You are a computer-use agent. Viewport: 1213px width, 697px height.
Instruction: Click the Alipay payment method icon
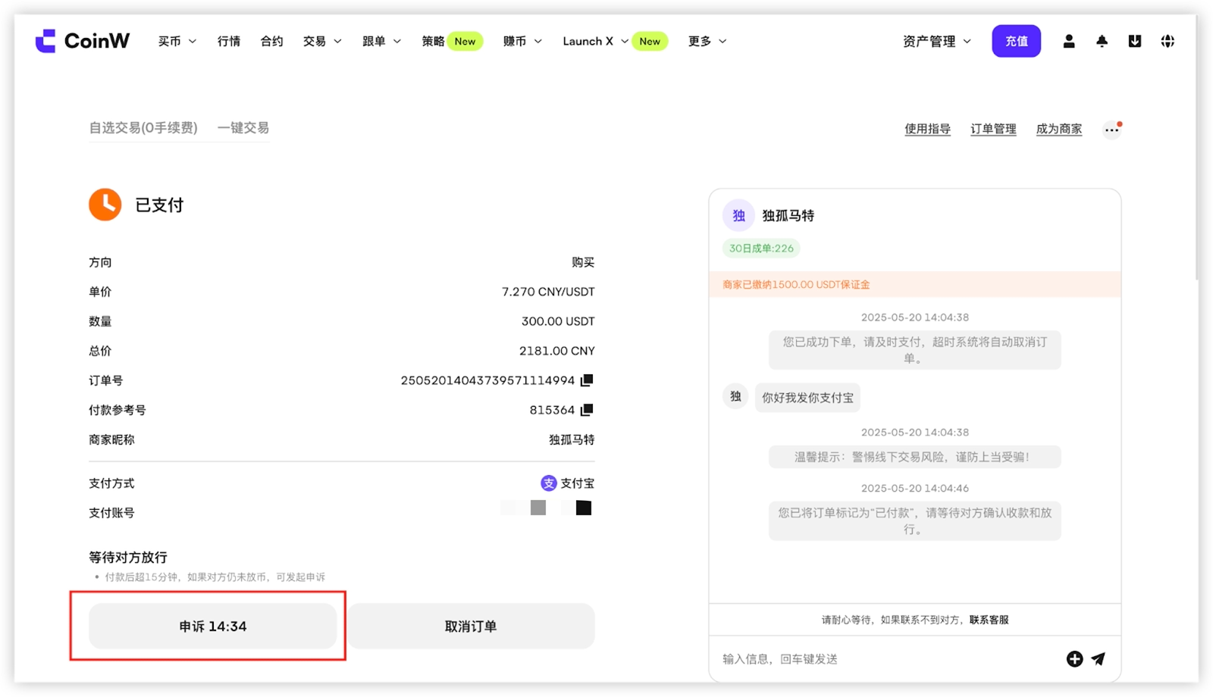tap(548, 483)
